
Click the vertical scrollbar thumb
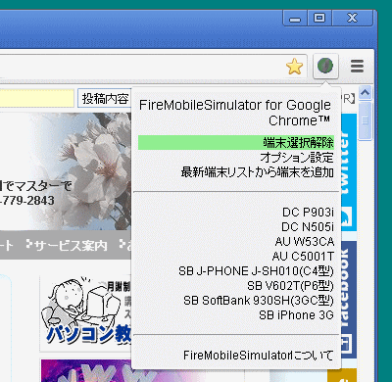point(366,120)
